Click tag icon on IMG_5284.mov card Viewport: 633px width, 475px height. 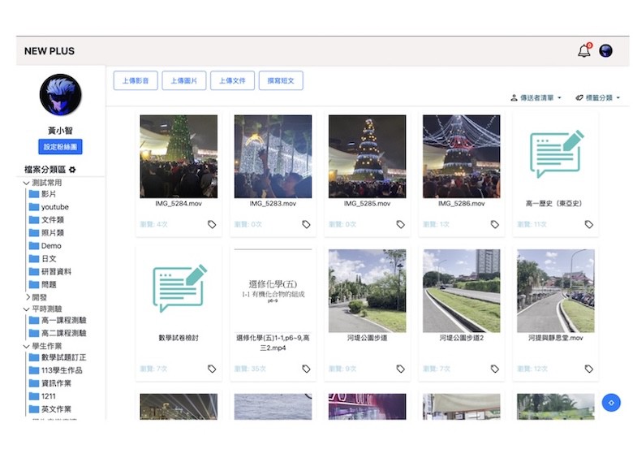pos(212,224)
